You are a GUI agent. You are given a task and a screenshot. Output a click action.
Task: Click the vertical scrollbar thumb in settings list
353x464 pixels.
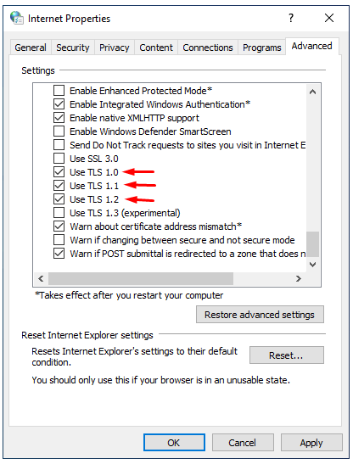[312, 244]
